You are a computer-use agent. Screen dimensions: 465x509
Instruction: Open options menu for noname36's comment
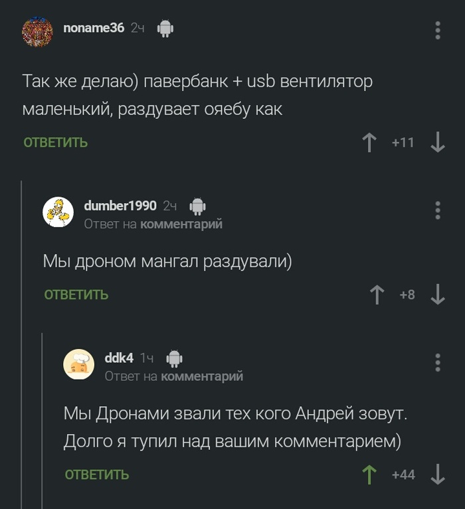point(437,31)
